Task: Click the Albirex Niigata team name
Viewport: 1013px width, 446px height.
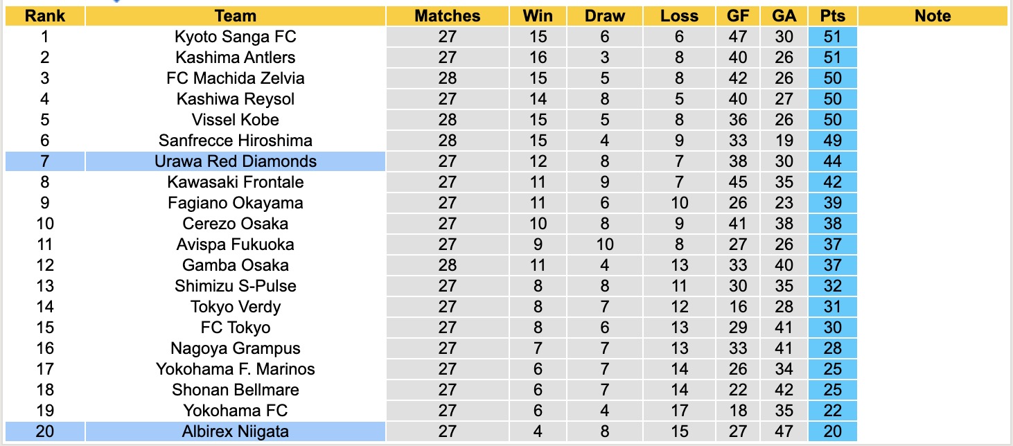Action: [236, 431]
